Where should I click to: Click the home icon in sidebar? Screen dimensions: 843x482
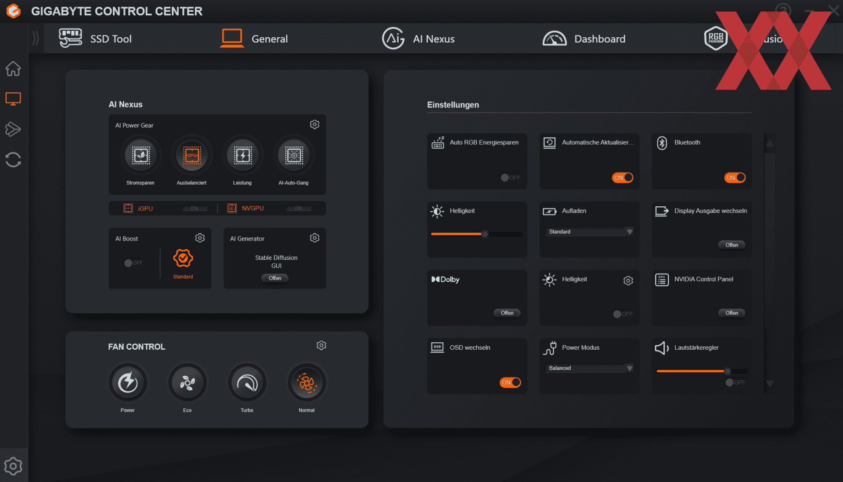coord(13,69)
